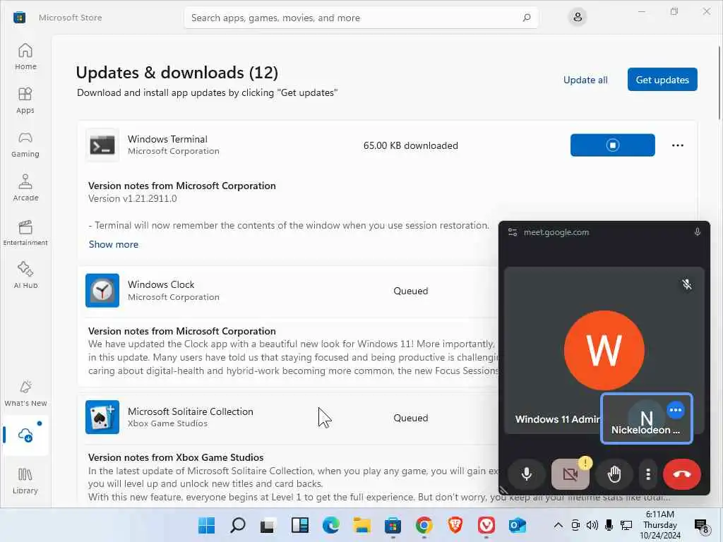Select the Nickelodeon participant tile
The image size is (723, 542).
point(647,418)
